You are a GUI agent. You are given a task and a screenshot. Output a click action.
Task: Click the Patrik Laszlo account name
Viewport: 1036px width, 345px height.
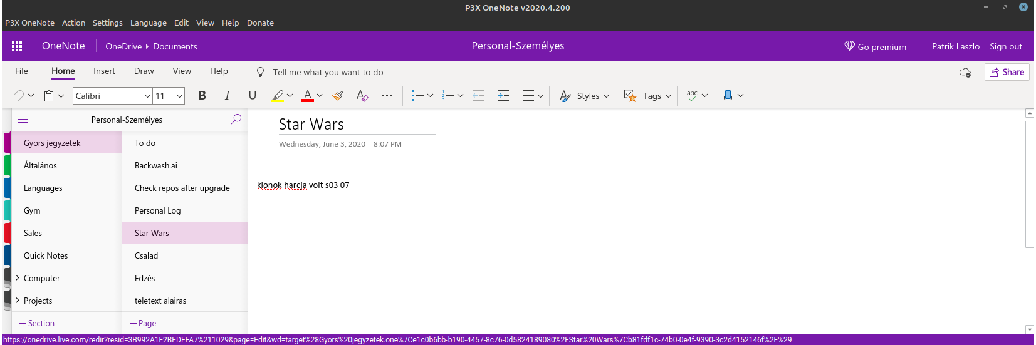pyautogui.click(x=955, y=46)
